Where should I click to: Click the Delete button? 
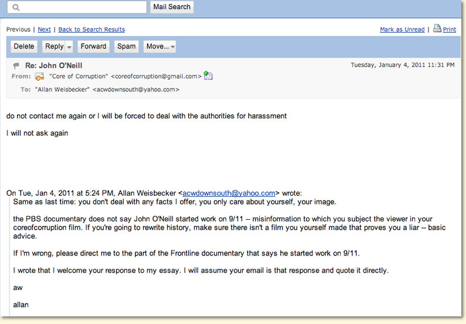click(x=24, y=47)
